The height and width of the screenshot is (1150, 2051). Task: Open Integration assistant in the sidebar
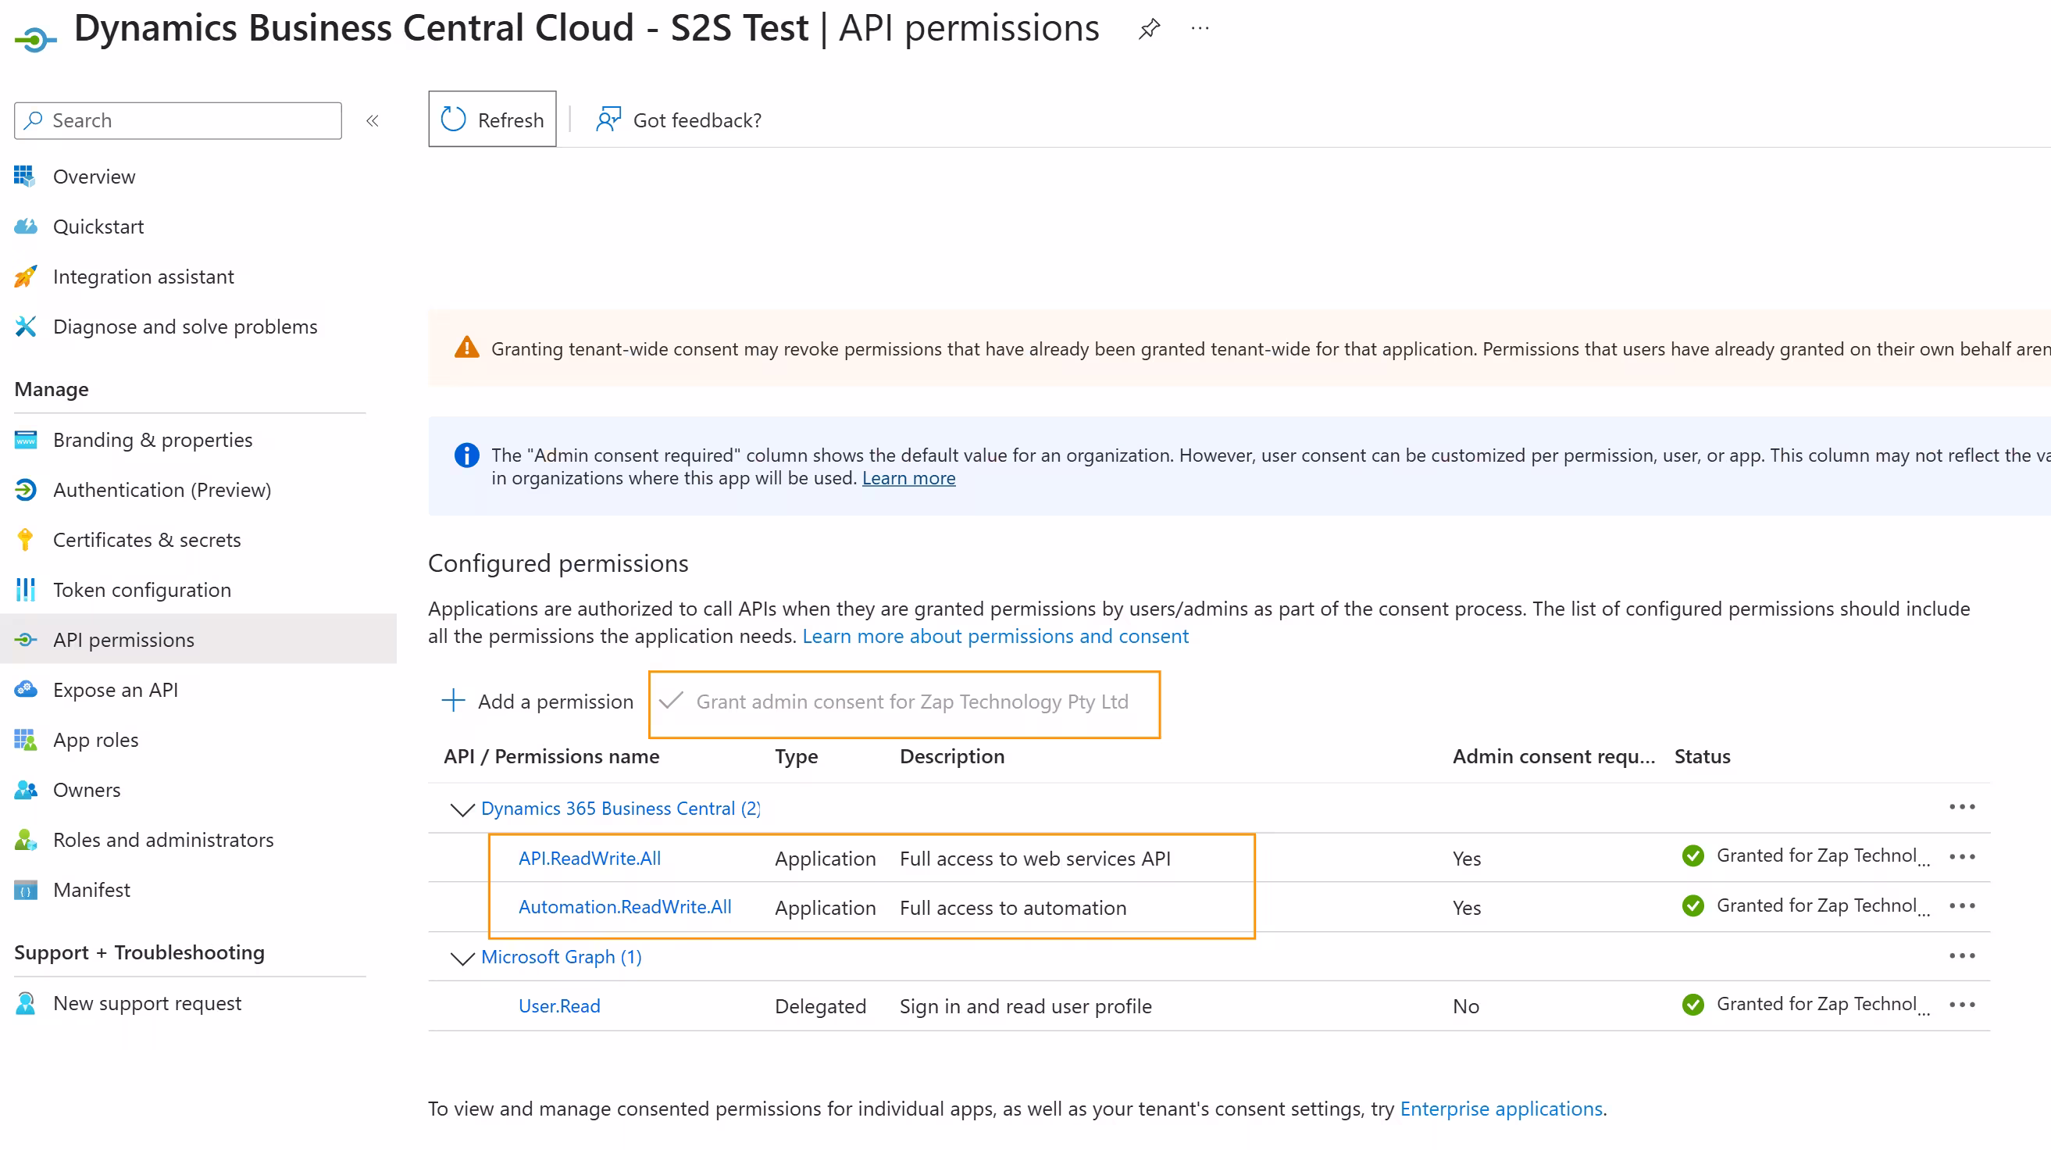[x=143, y=277]
